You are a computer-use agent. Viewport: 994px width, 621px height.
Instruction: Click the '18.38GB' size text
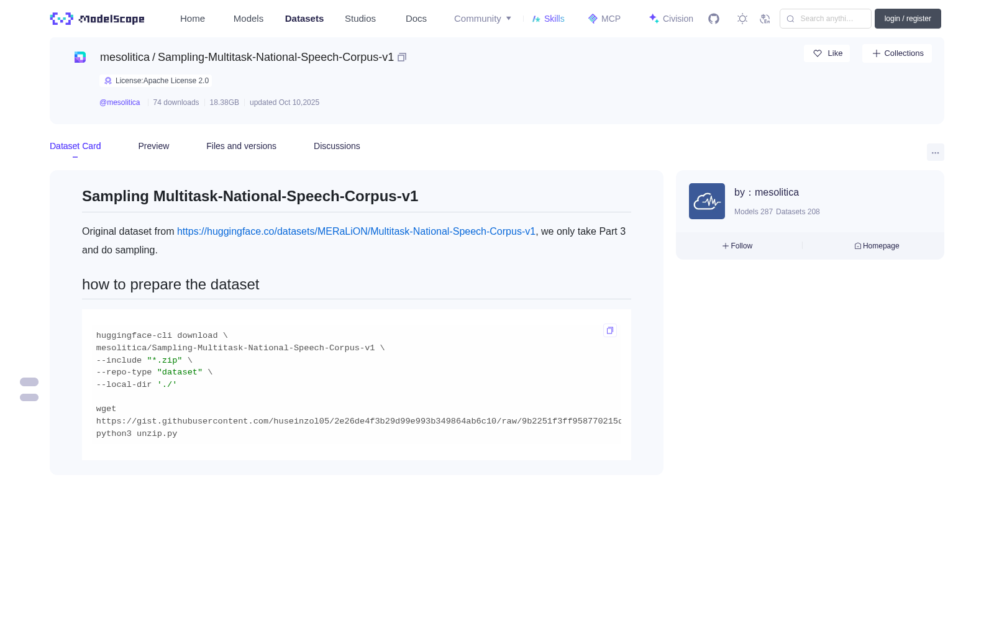click(x=224, y=102)
